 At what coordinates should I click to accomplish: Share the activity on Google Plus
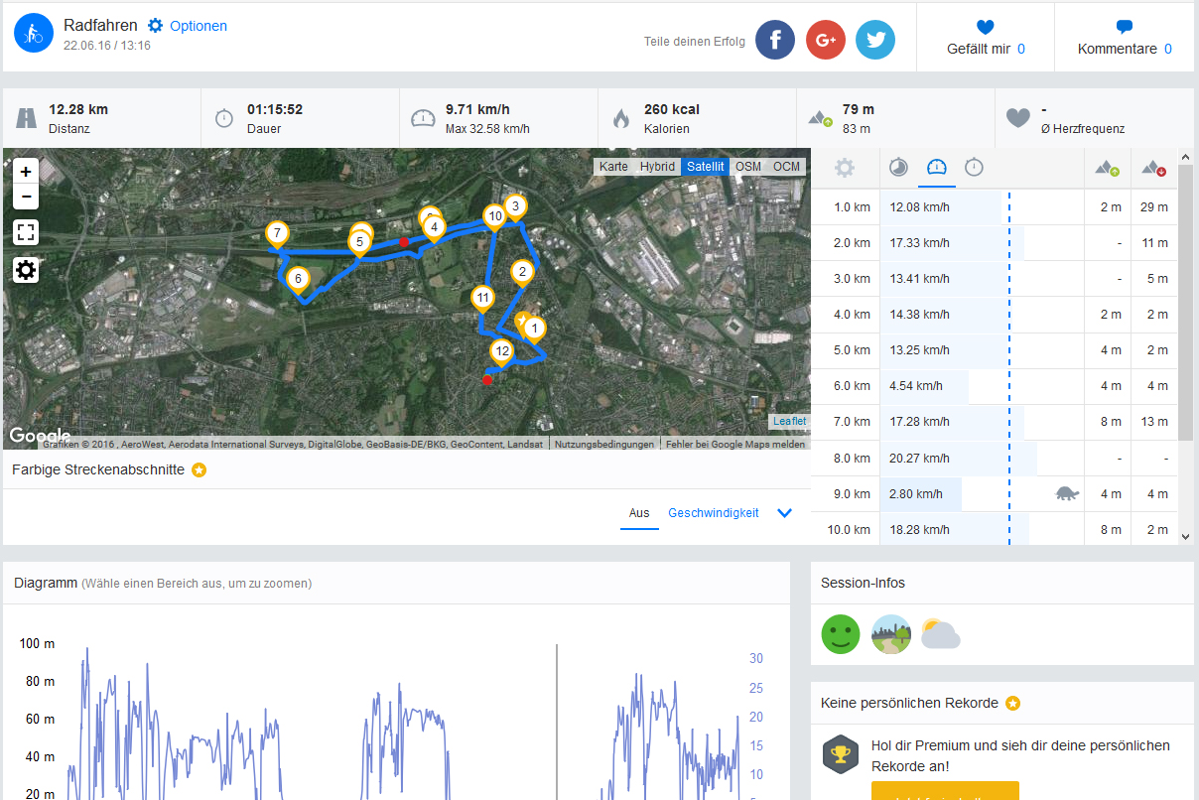[x=825, y=40]
